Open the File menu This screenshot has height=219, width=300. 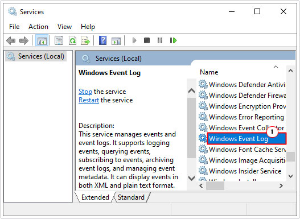14,27
